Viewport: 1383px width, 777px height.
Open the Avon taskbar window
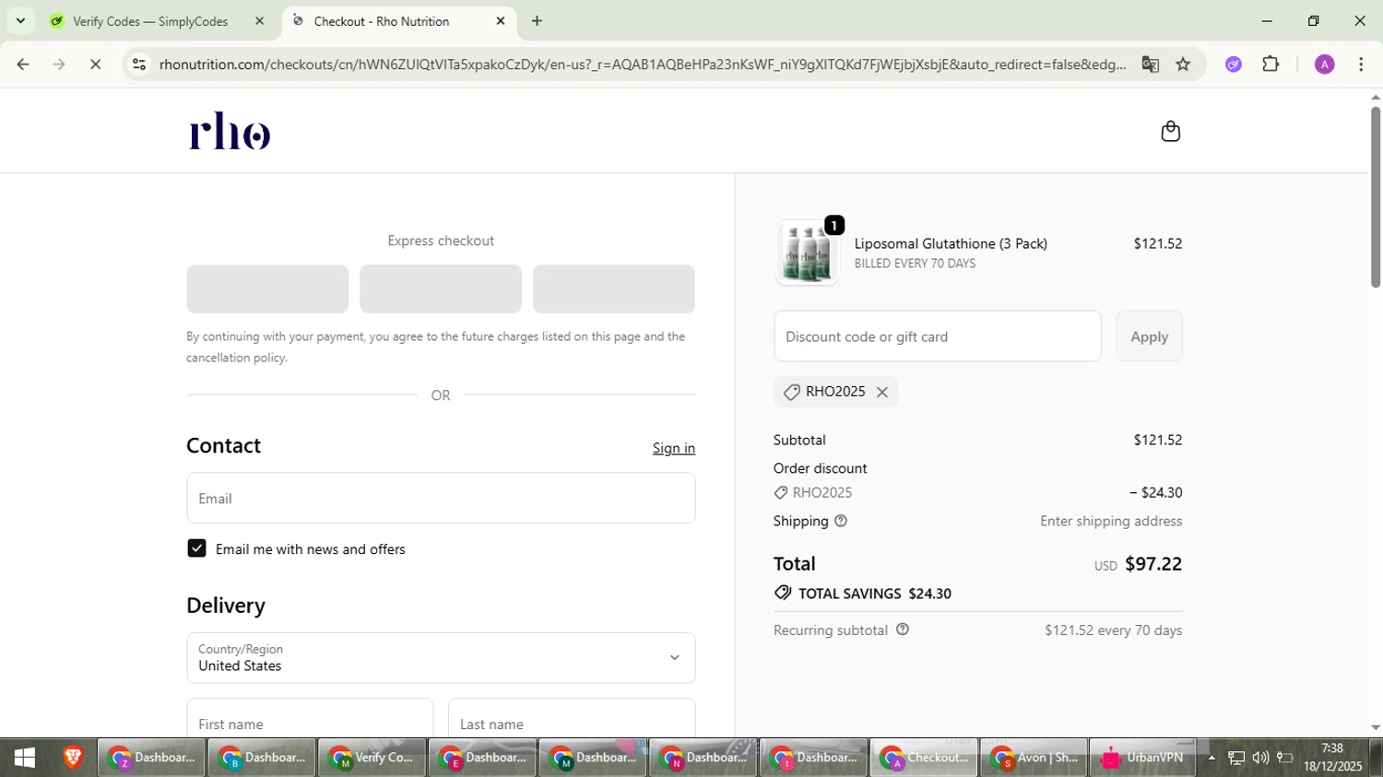pos(1034,758)
